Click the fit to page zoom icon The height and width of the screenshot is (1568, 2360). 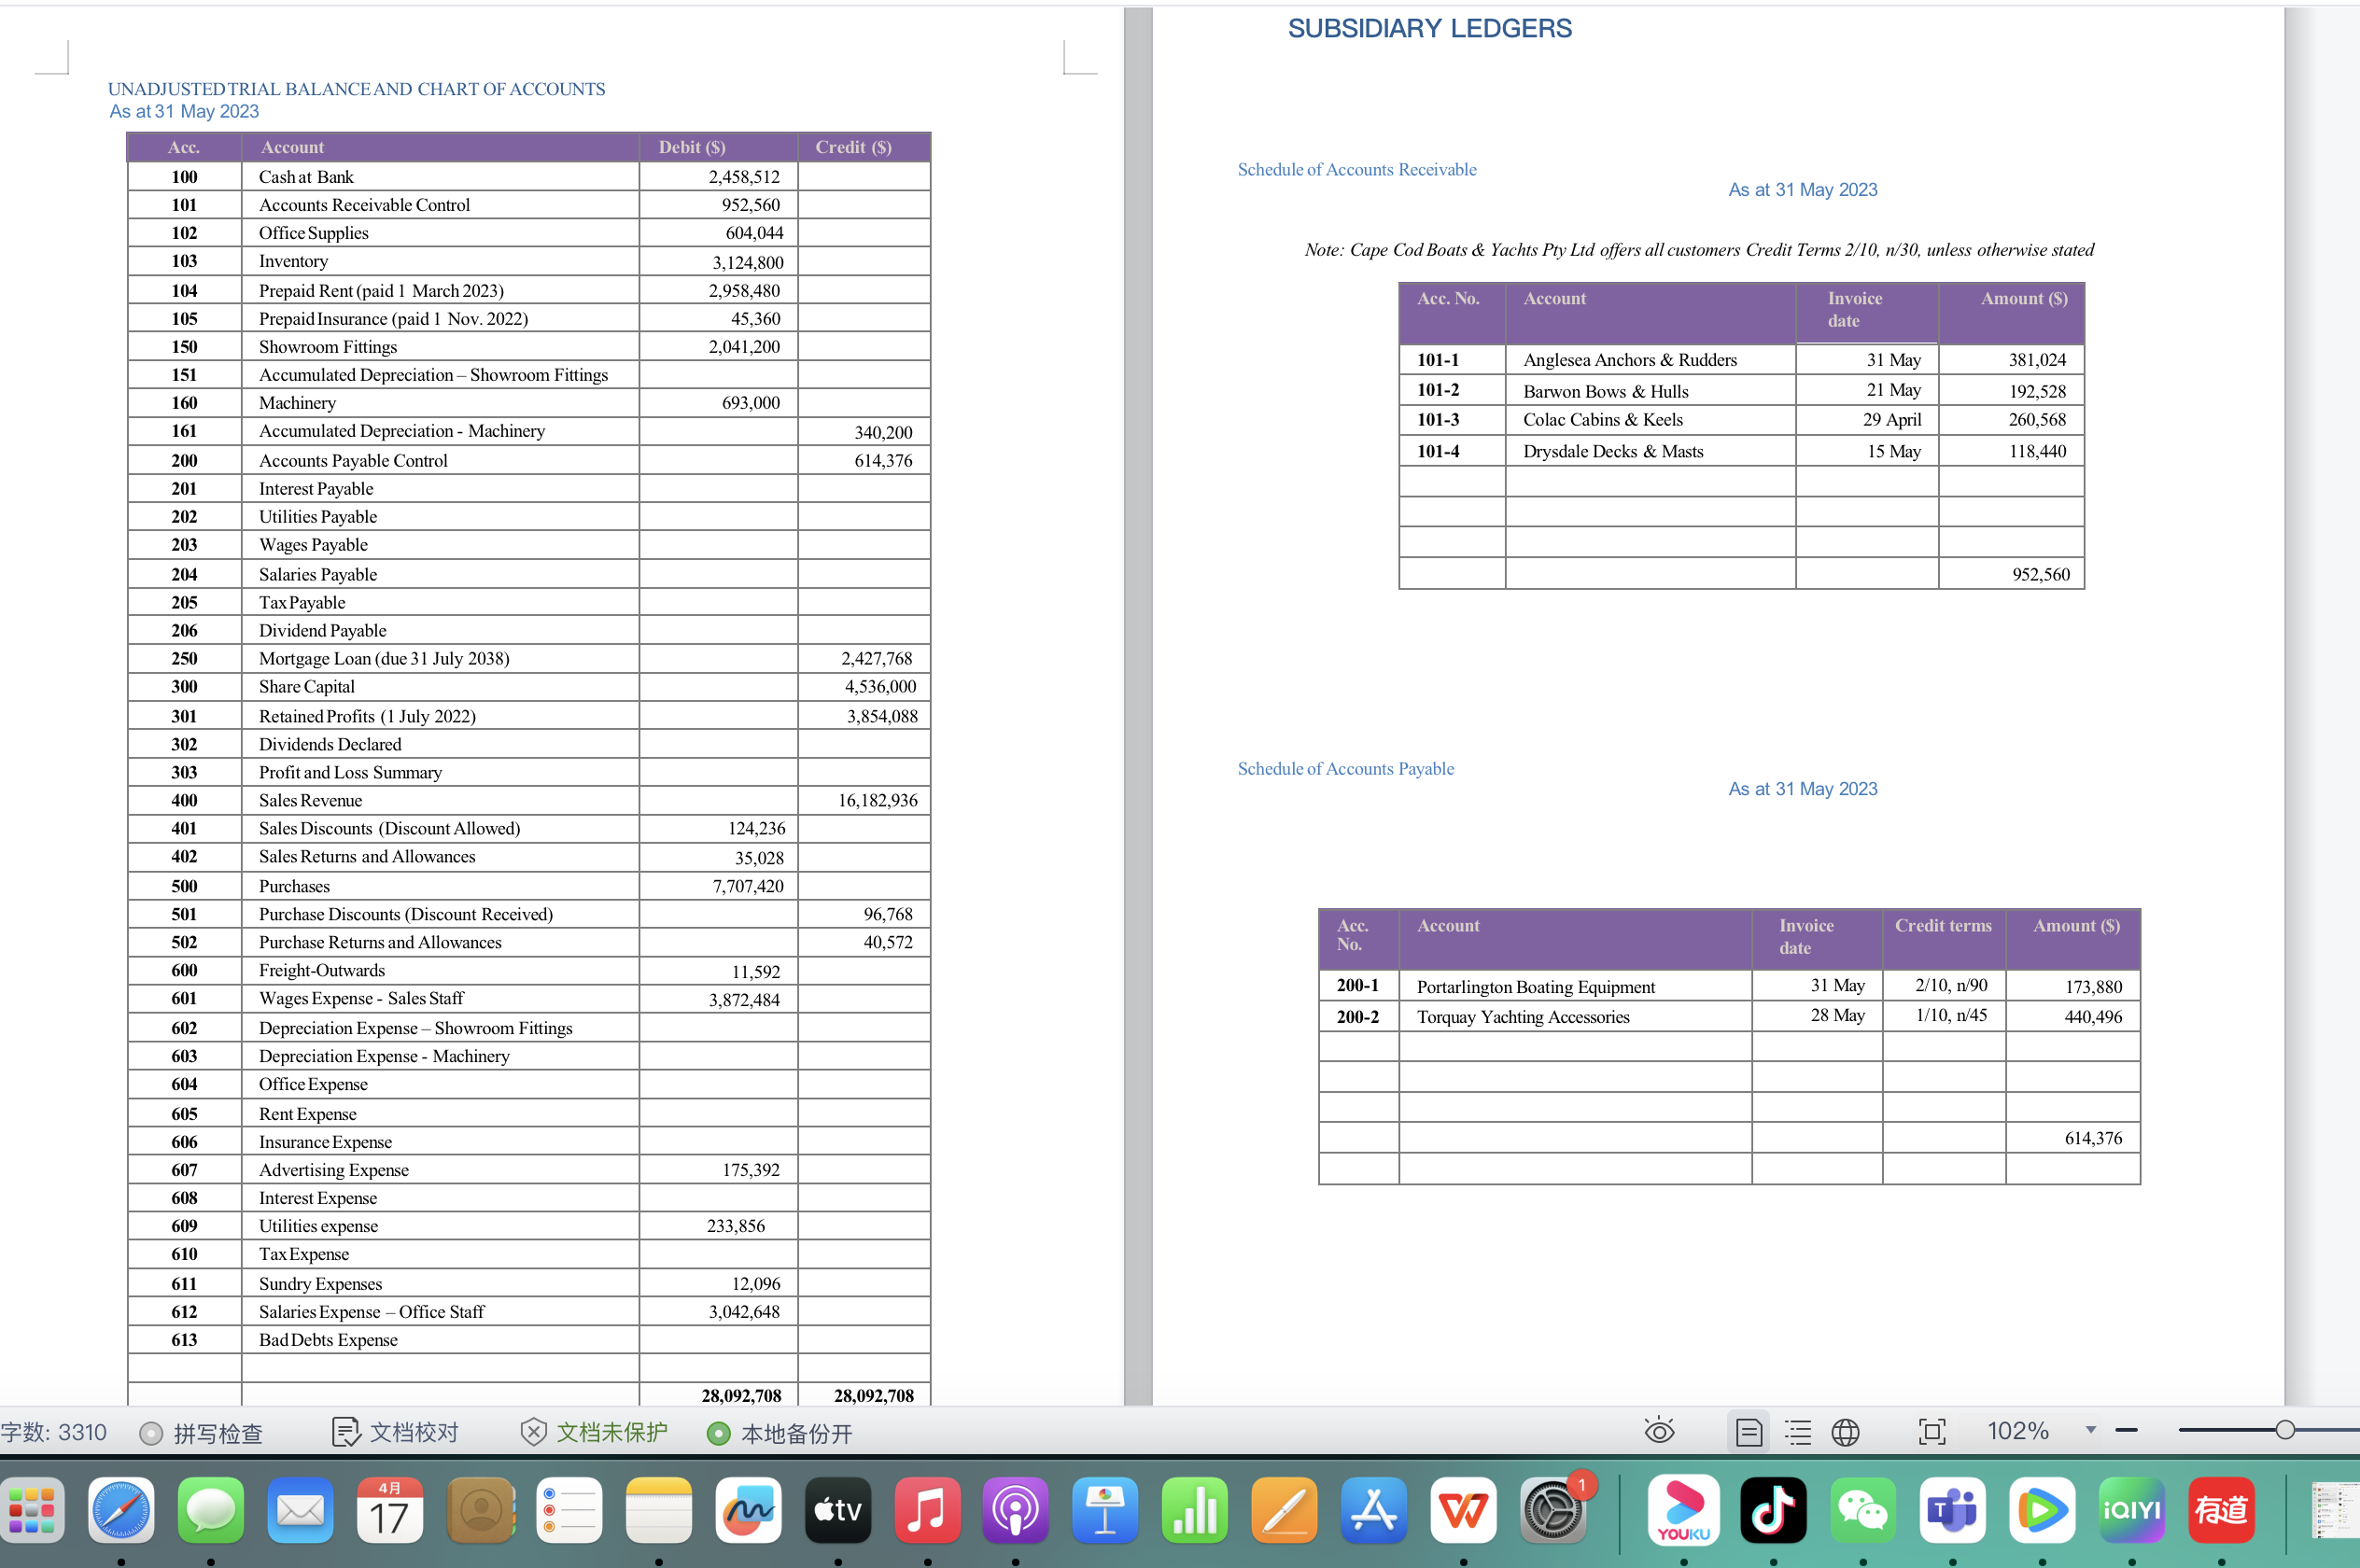click(x=1932, y=1432)
